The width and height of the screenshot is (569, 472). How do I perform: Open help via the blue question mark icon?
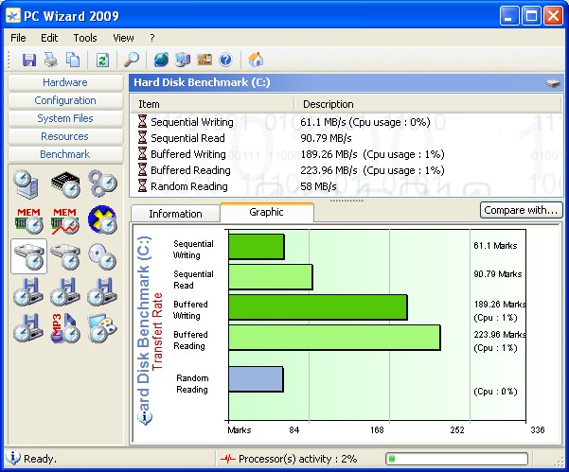[x=225, y=60]
